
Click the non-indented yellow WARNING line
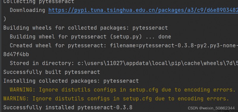click(116, 99)
